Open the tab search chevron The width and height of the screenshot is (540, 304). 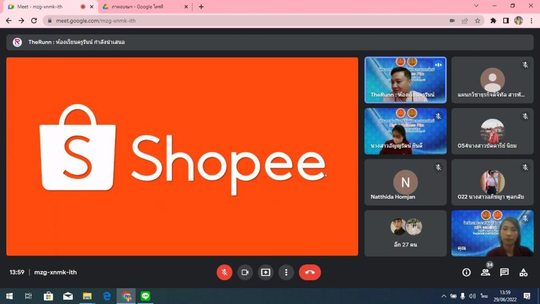click(x=476, y=6)
